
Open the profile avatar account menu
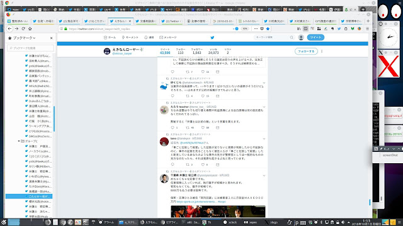click(x=301, y=38)
